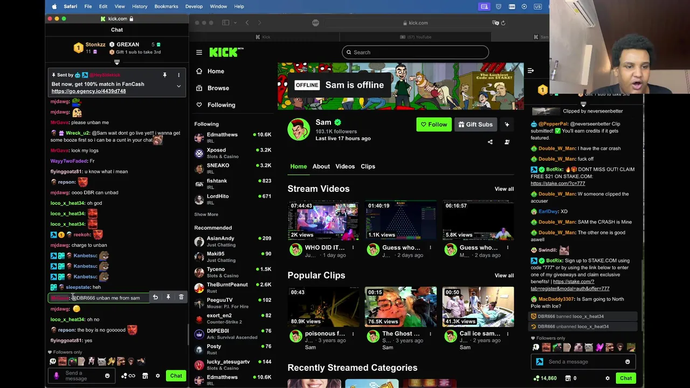Select the channel Home tab
The height and width of the screenshot is (388, 690).
click(x=298, y=167)
